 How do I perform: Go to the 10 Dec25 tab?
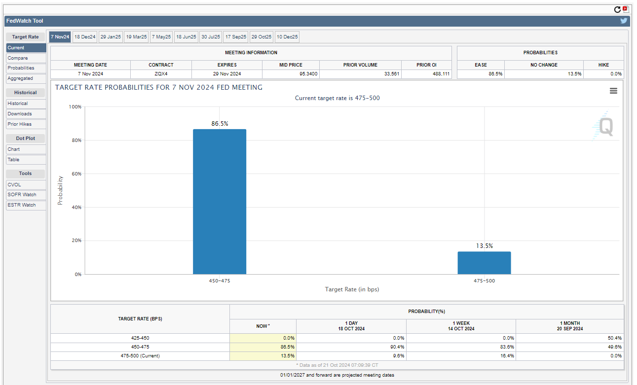[x=287, y=37]
